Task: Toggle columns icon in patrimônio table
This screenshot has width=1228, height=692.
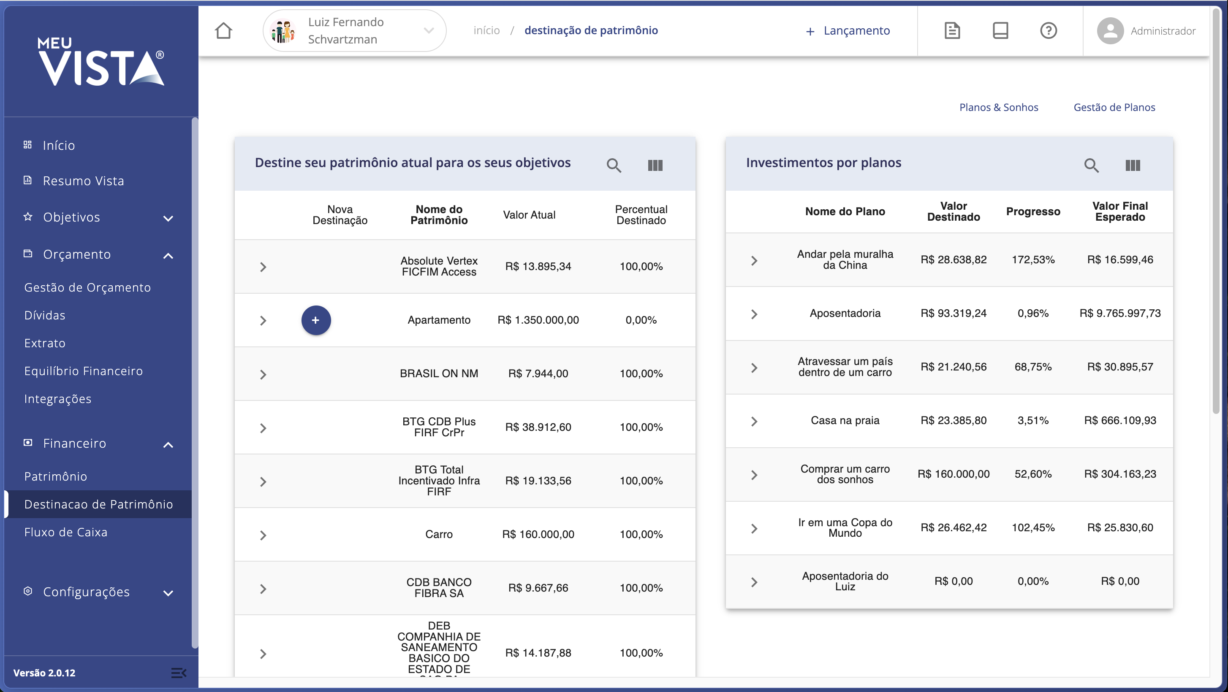Action: coord(655,165)
